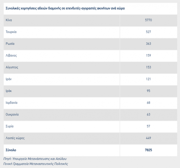Select the Λίβανος row label
This screenshot has height=168, width=180.
click(11, 56)
